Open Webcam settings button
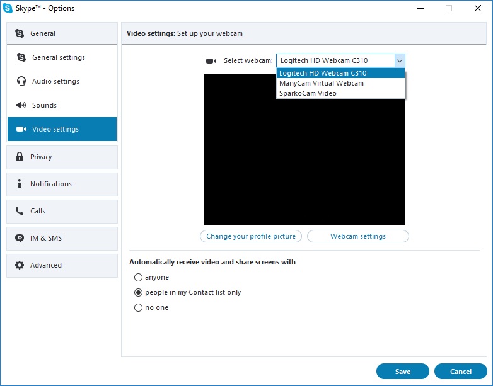This screenshot has height=386, width=493. (358, 236)
